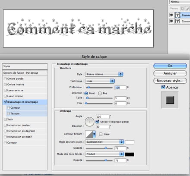
Task: Click the angle and elevation dial
Action: tap(89, 122)
